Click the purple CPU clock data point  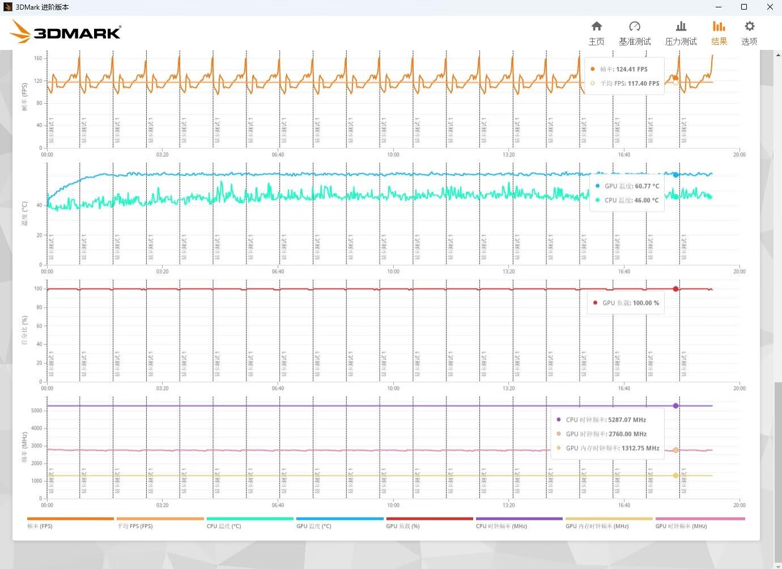(675, 406)
